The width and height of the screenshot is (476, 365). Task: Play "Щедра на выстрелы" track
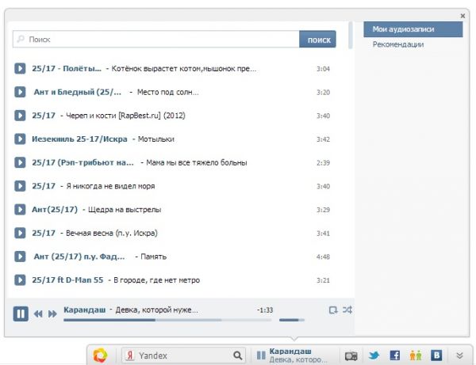tap(21, 210)
